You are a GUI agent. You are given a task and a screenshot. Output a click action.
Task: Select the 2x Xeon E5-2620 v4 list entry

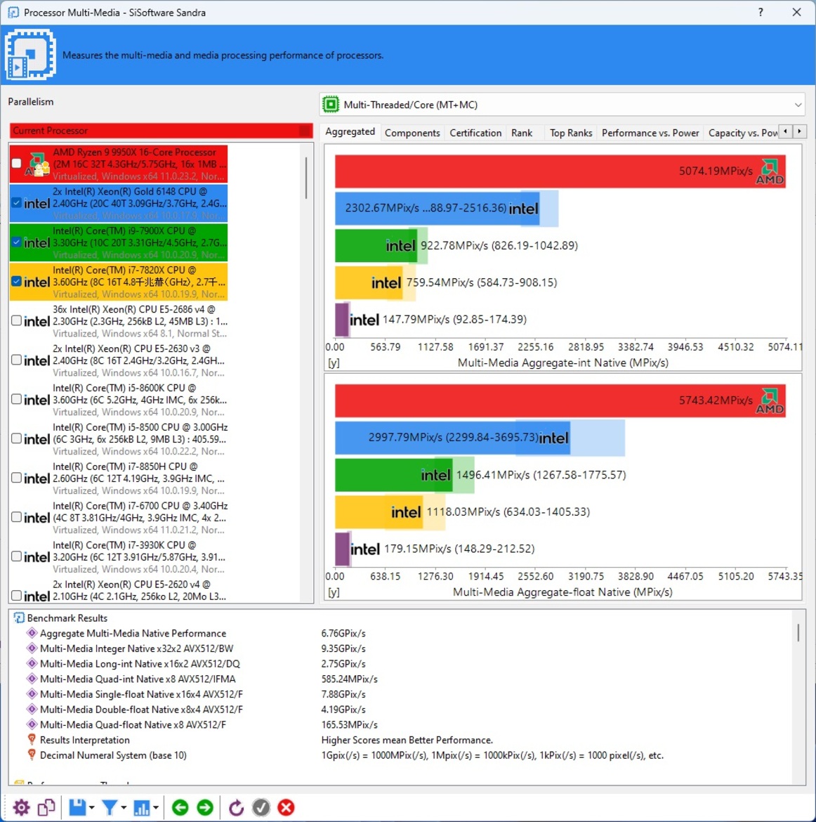coord(119,590)
